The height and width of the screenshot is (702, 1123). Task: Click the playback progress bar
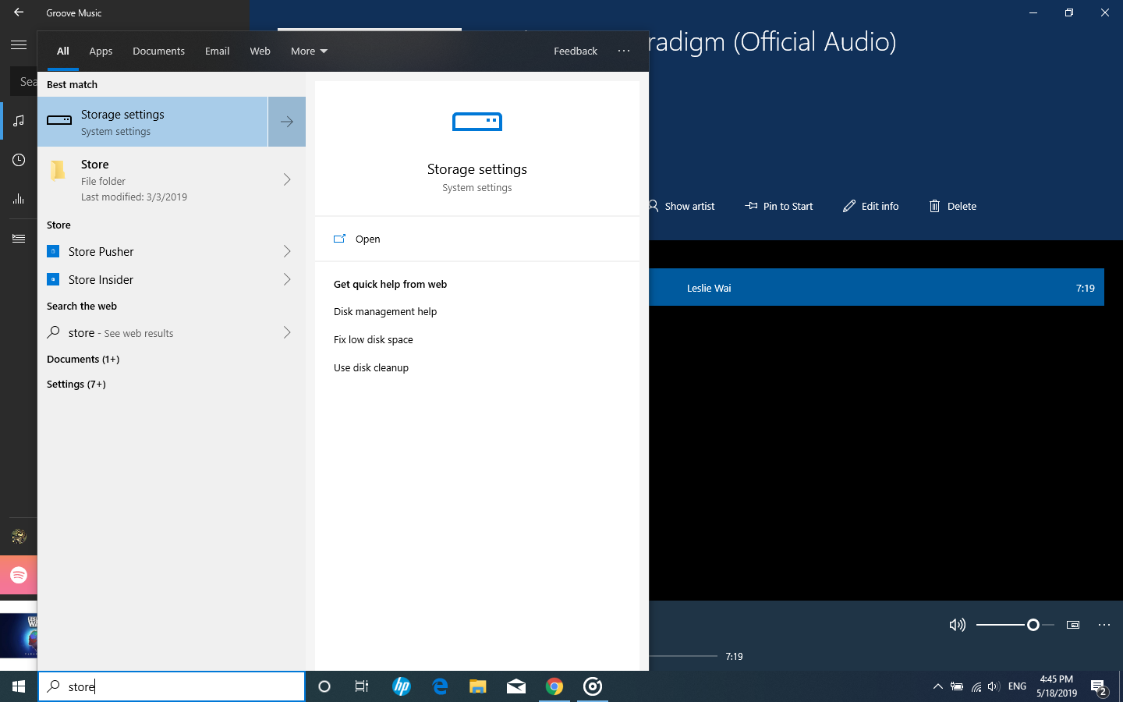tap(682, 656)
